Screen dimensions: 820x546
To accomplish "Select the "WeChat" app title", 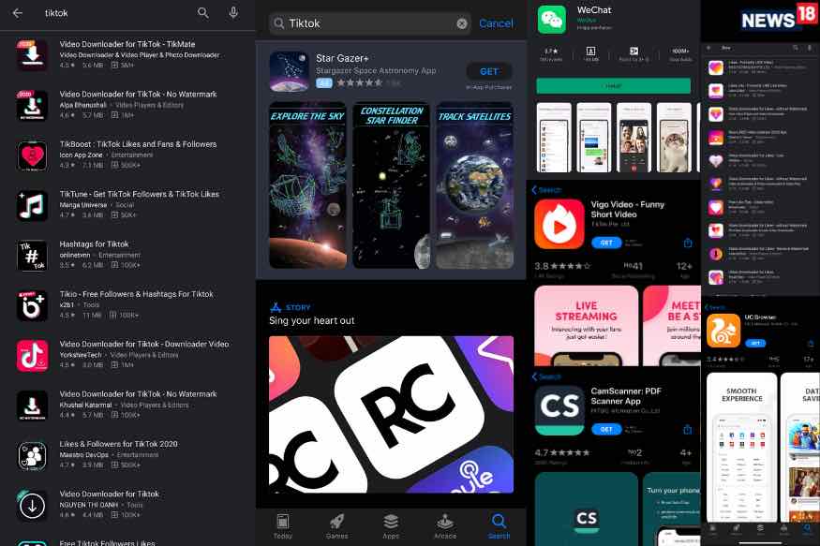I will [594, 10].
